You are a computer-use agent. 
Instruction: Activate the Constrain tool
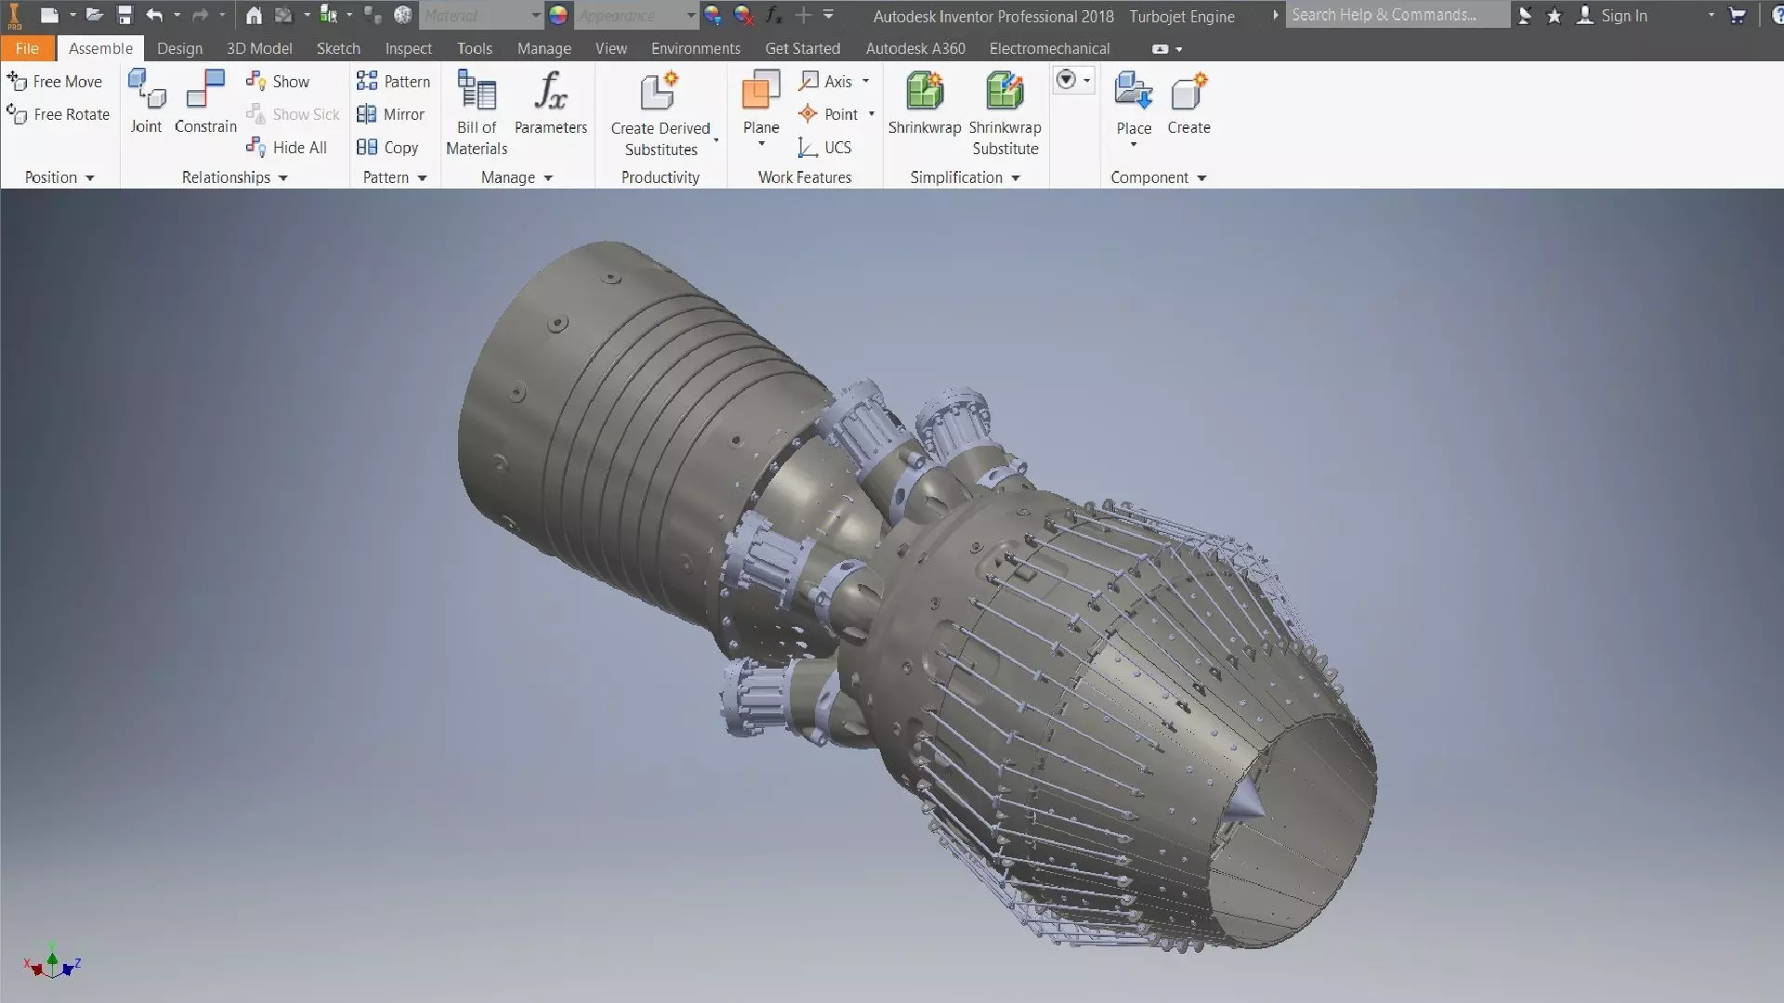coord(205,101)
